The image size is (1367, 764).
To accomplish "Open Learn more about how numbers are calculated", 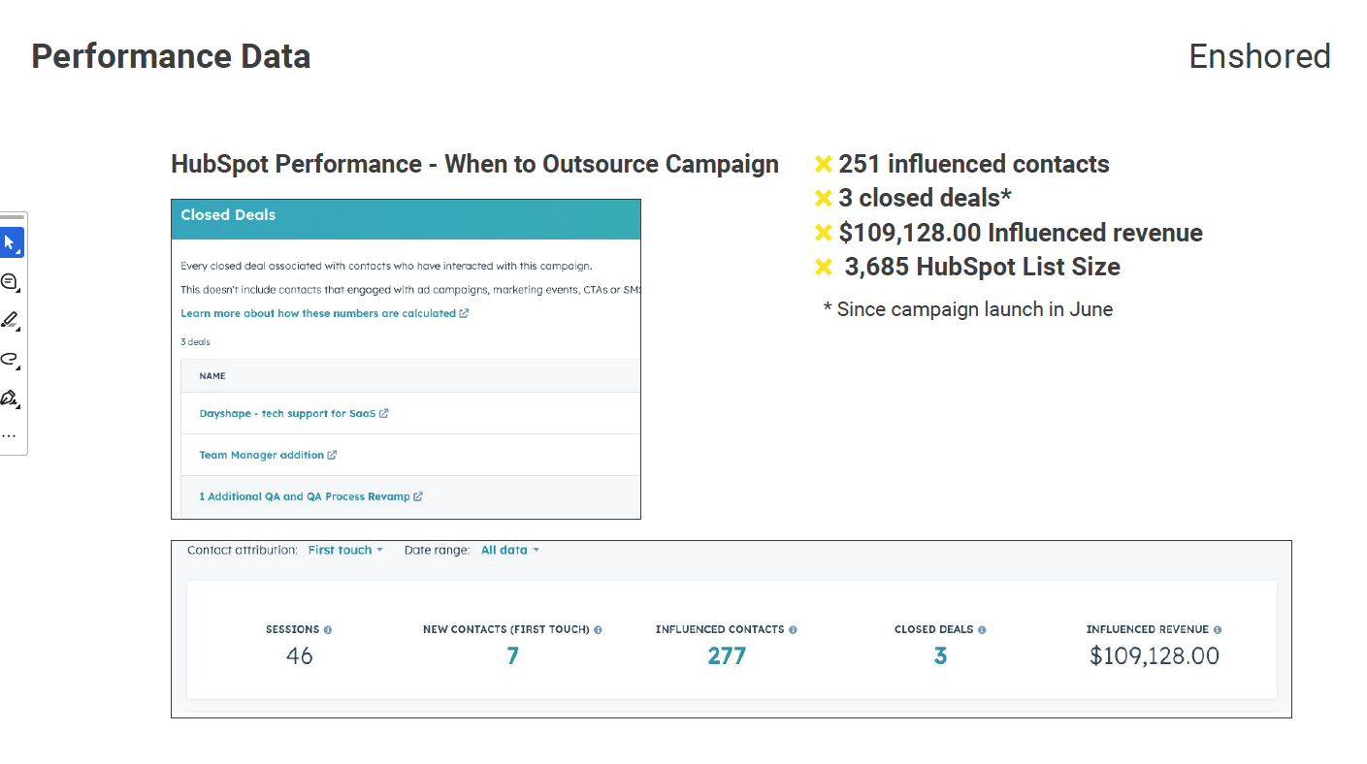I will coord(318,313).
